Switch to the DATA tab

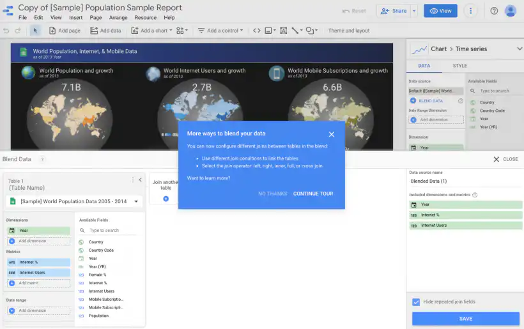424,66
